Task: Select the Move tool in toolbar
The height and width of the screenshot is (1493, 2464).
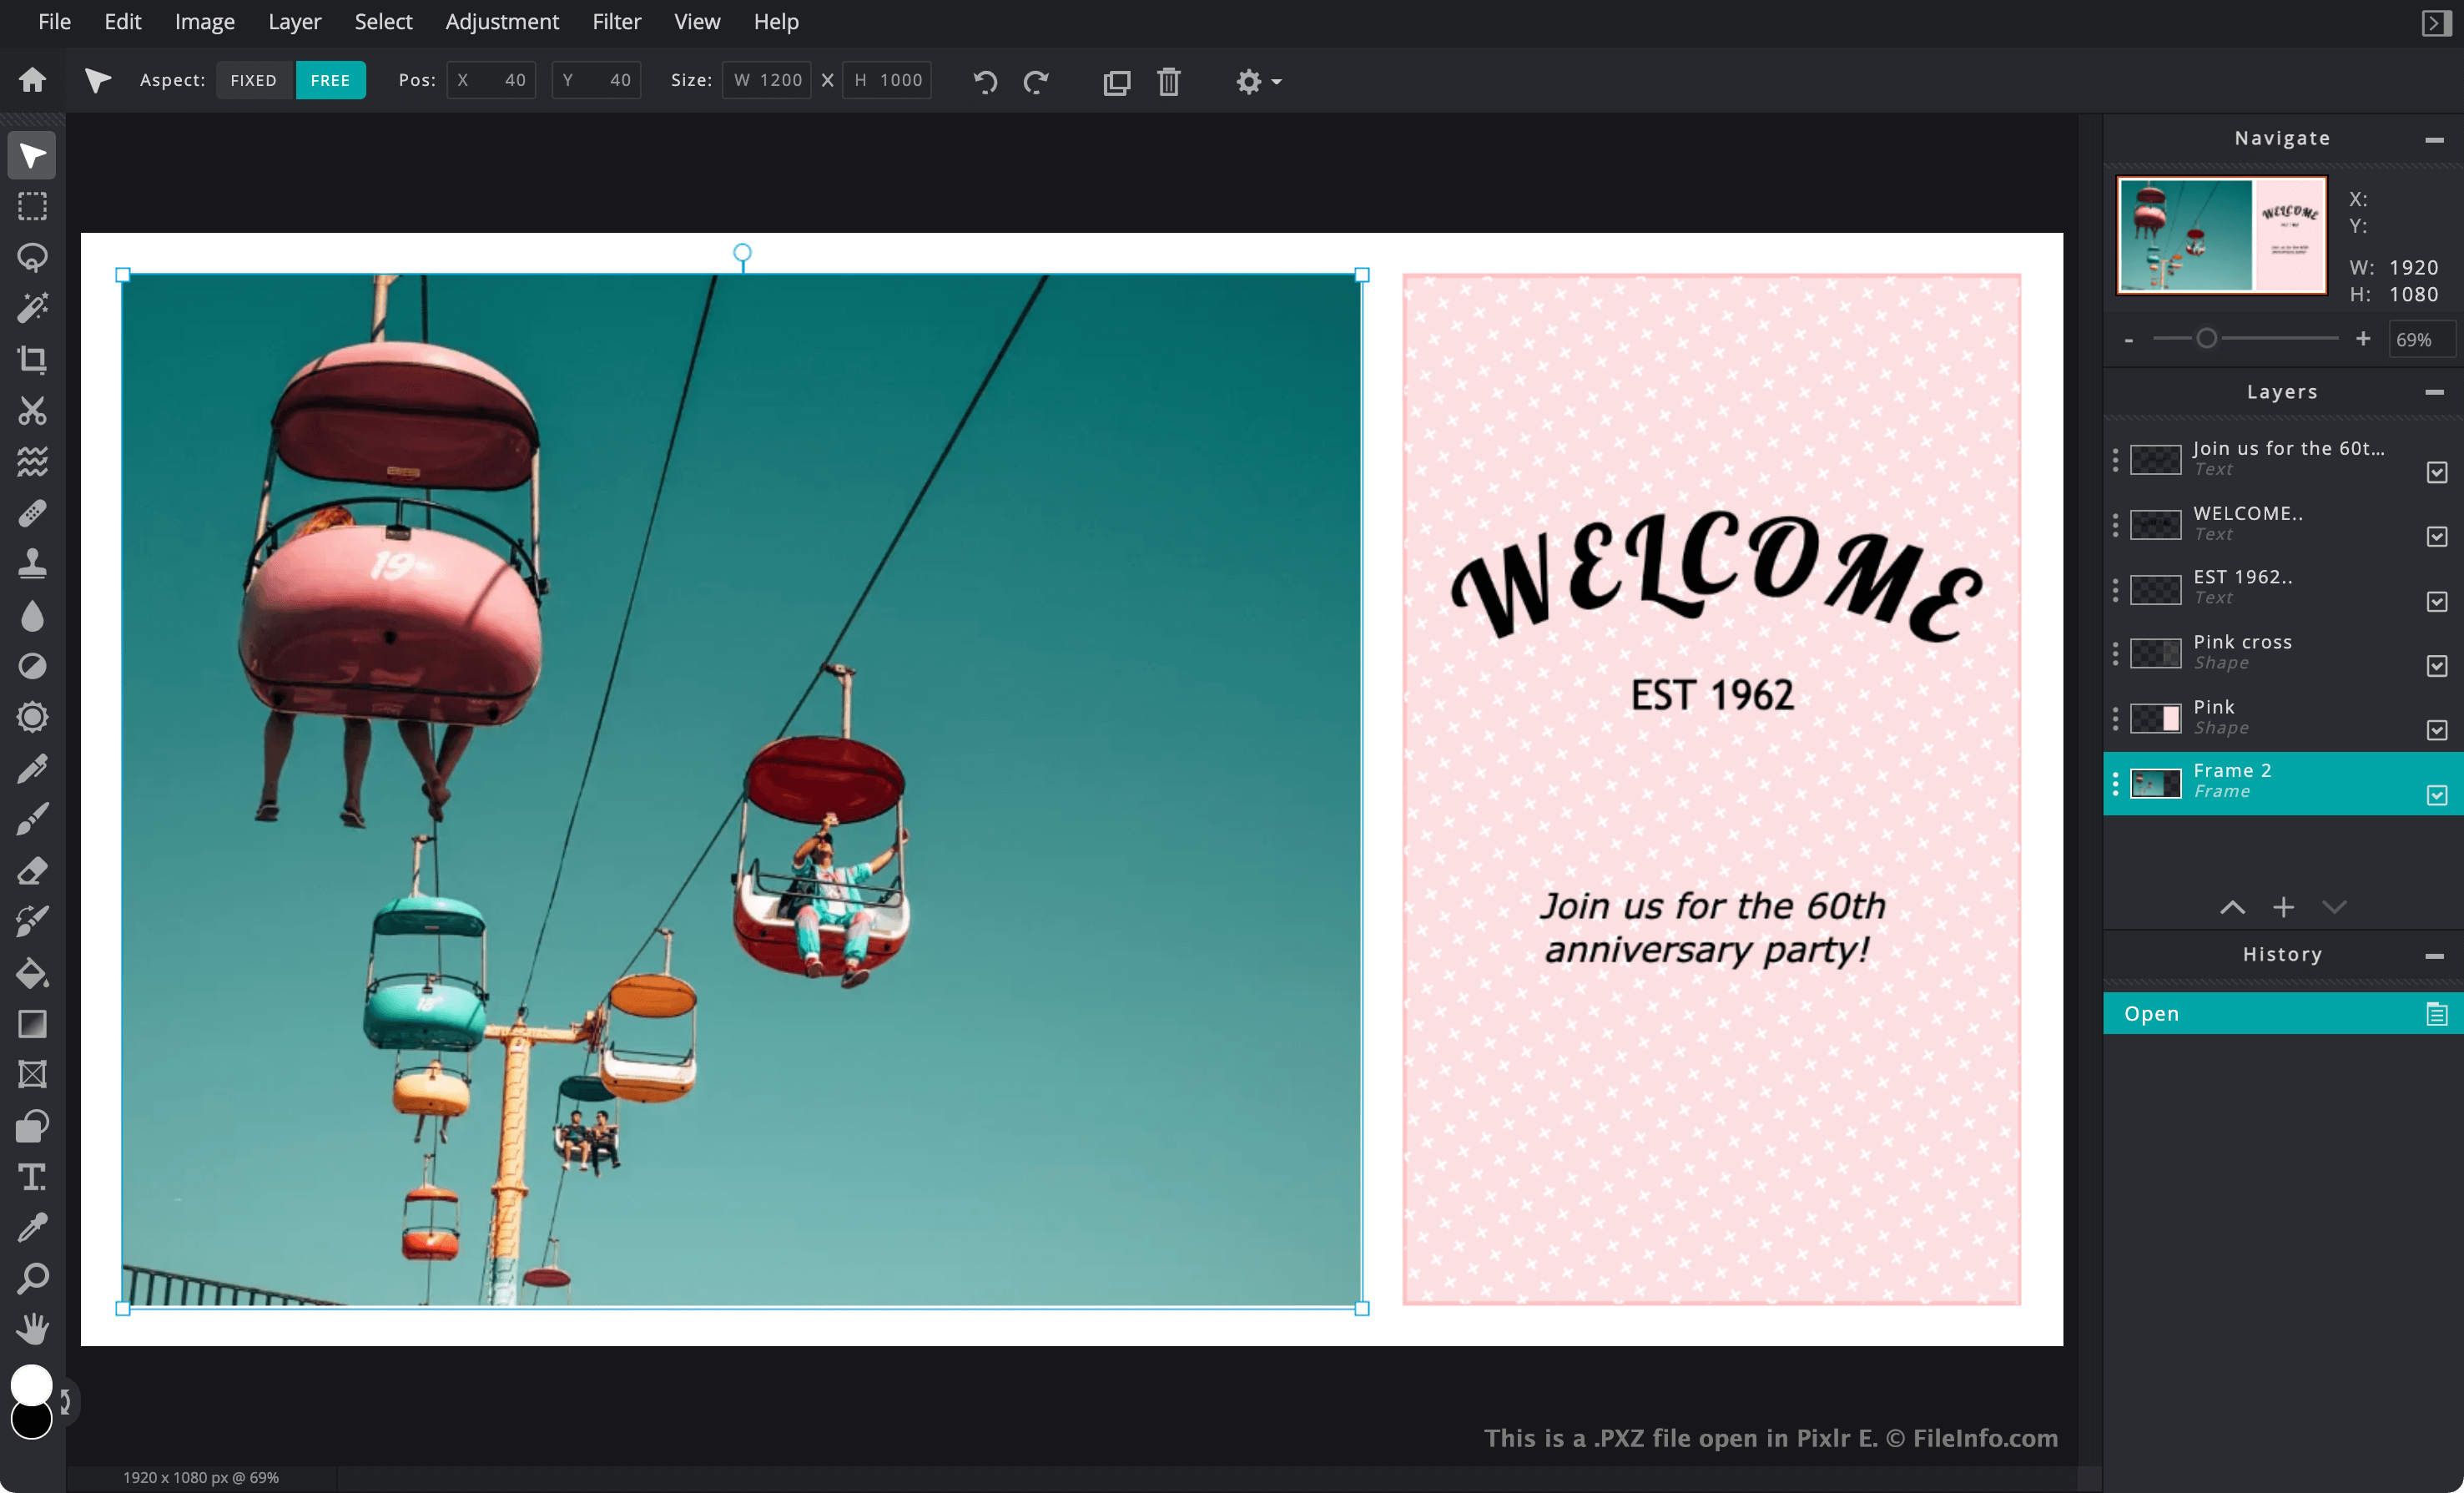Action: click(30, 157)
